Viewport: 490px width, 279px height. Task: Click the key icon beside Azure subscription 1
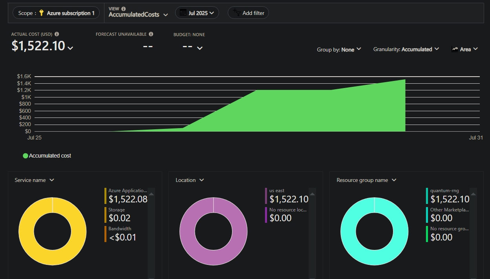pos(41,13)
